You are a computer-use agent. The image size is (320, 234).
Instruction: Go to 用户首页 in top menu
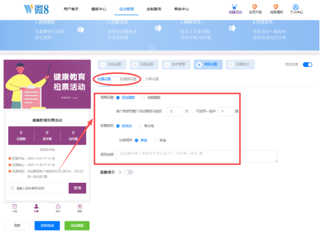[x=71, y=9]
